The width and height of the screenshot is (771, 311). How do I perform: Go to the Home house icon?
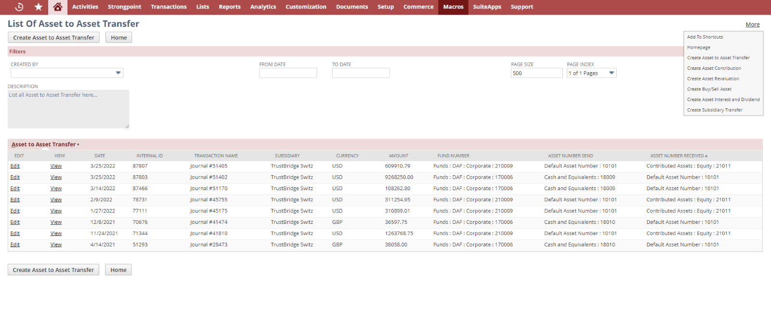[58, 7]
